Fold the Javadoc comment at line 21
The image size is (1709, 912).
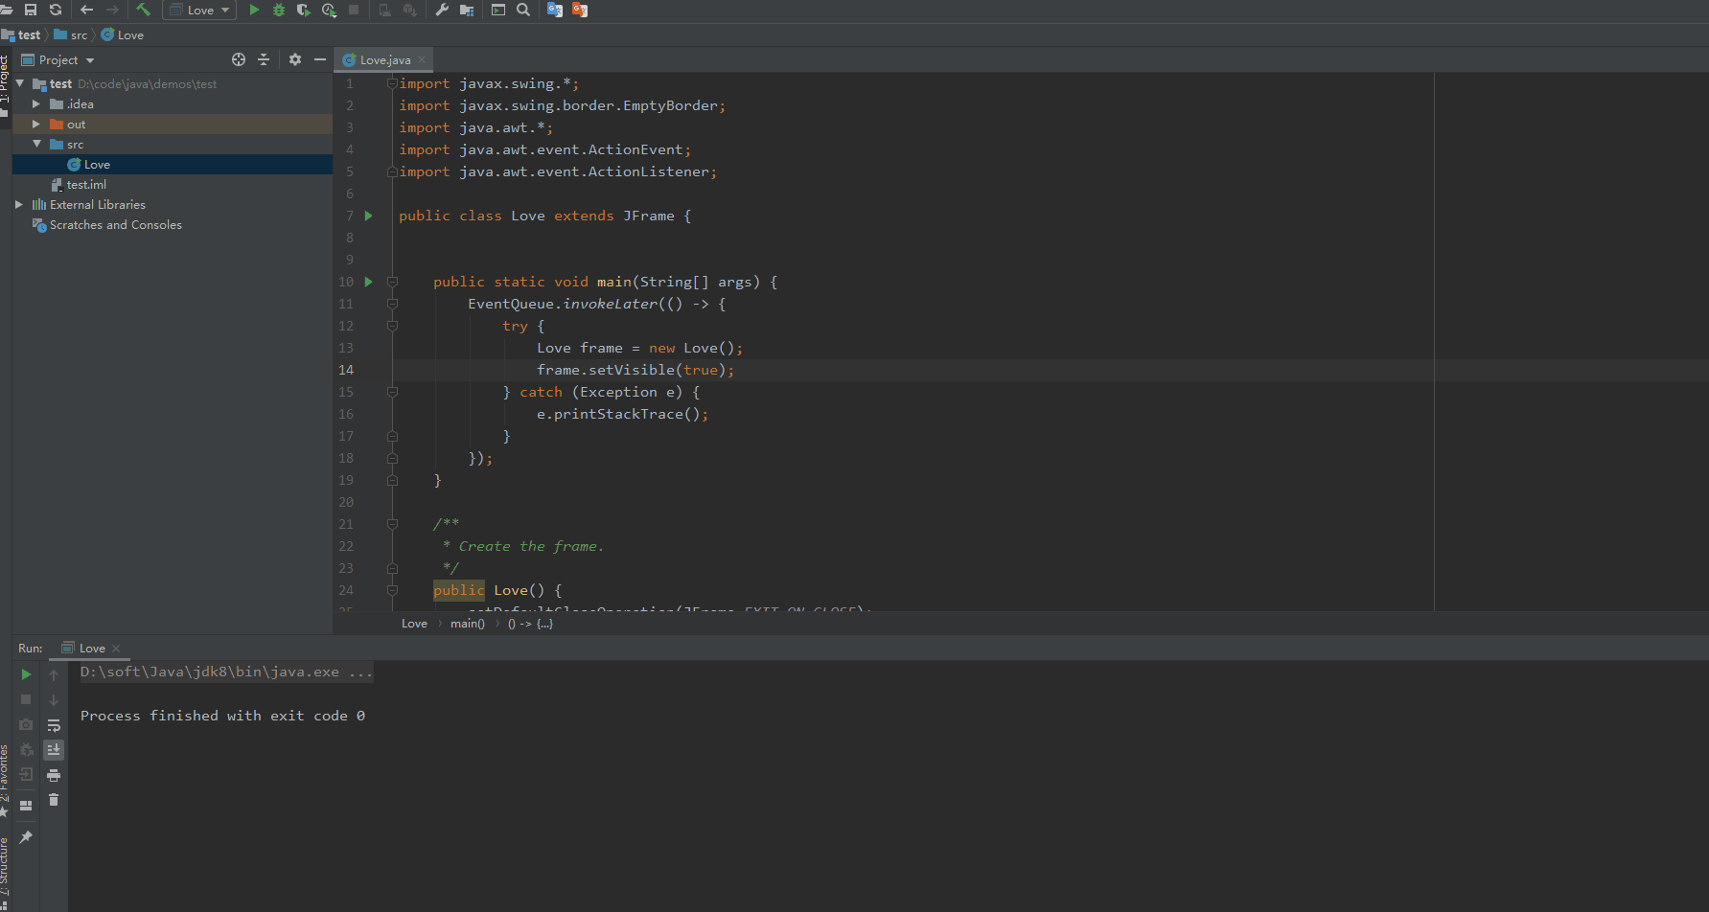click(392, 524)
